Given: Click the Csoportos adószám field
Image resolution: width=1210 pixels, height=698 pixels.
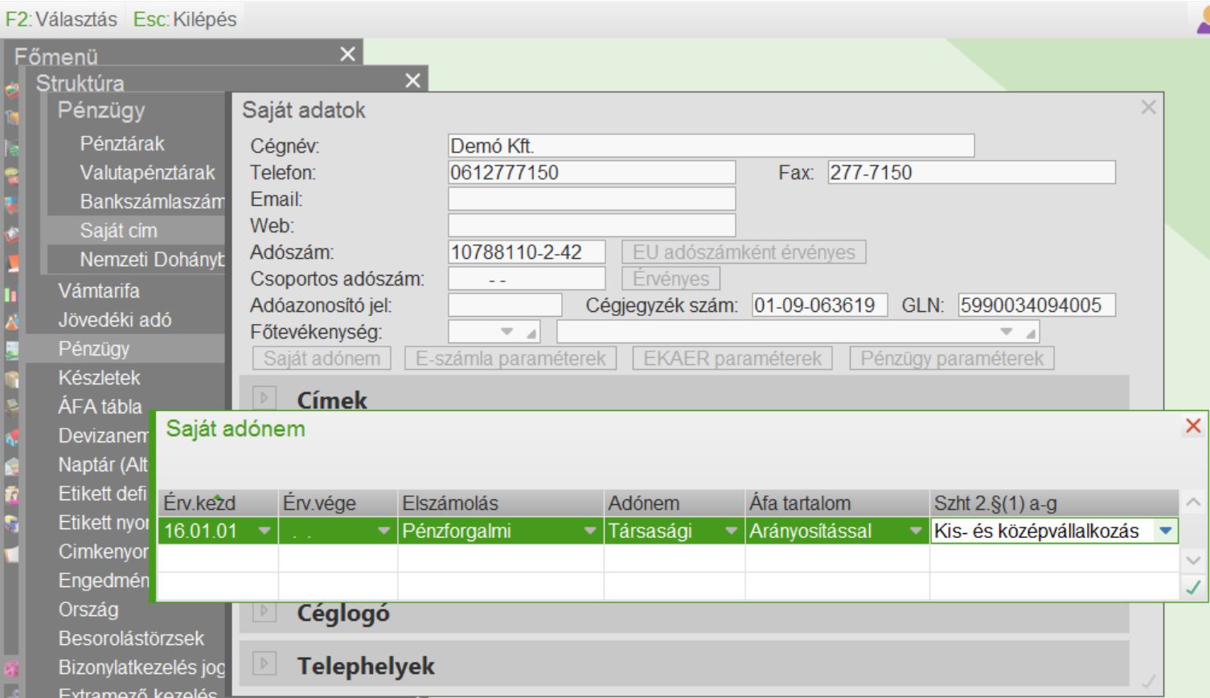Looking at the screenshot, I should click(x=527, y=278).
